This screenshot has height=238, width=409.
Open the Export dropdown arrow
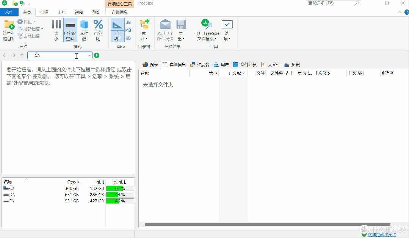183,39
